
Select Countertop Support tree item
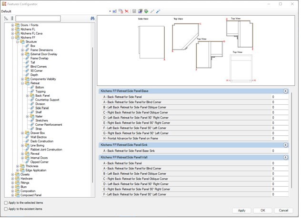click(x=47, y=100)
